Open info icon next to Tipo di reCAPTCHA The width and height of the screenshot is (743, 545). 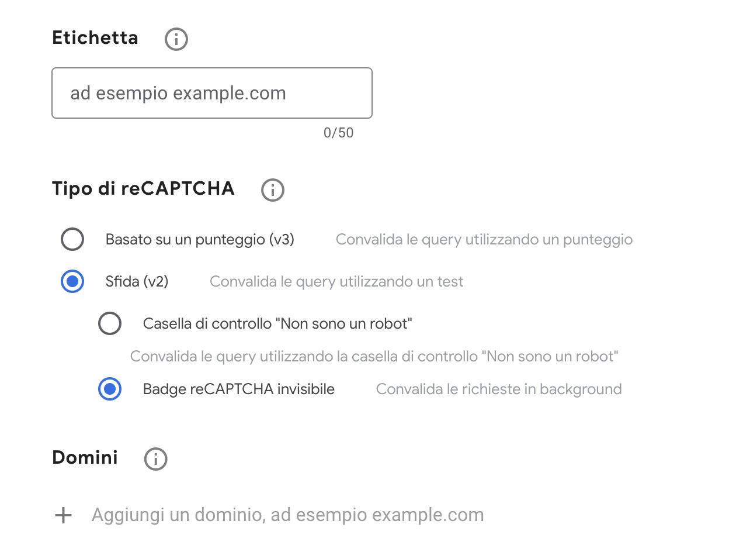(273, 190)
